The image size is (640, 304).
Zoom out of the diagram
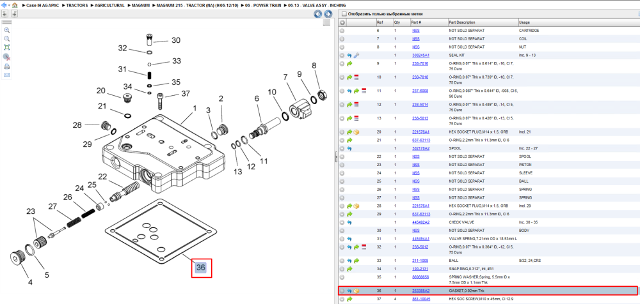pyautogui.click(x=6, y=39)
